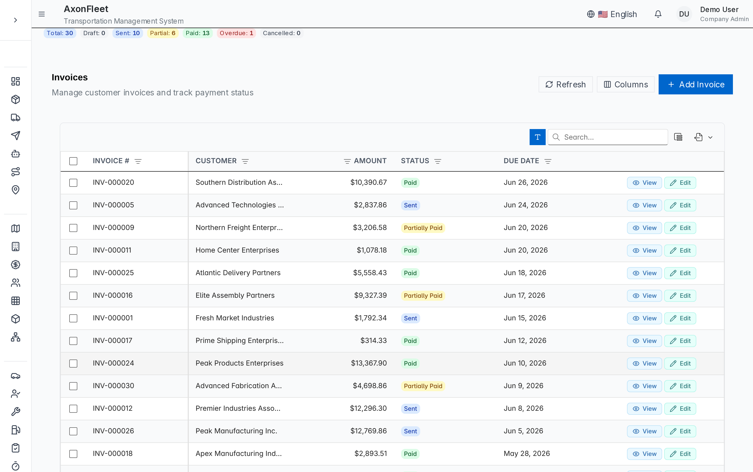Viewport: 753px width, 472px height.
Task: Change language from English
Action: (x=612, y=14)
